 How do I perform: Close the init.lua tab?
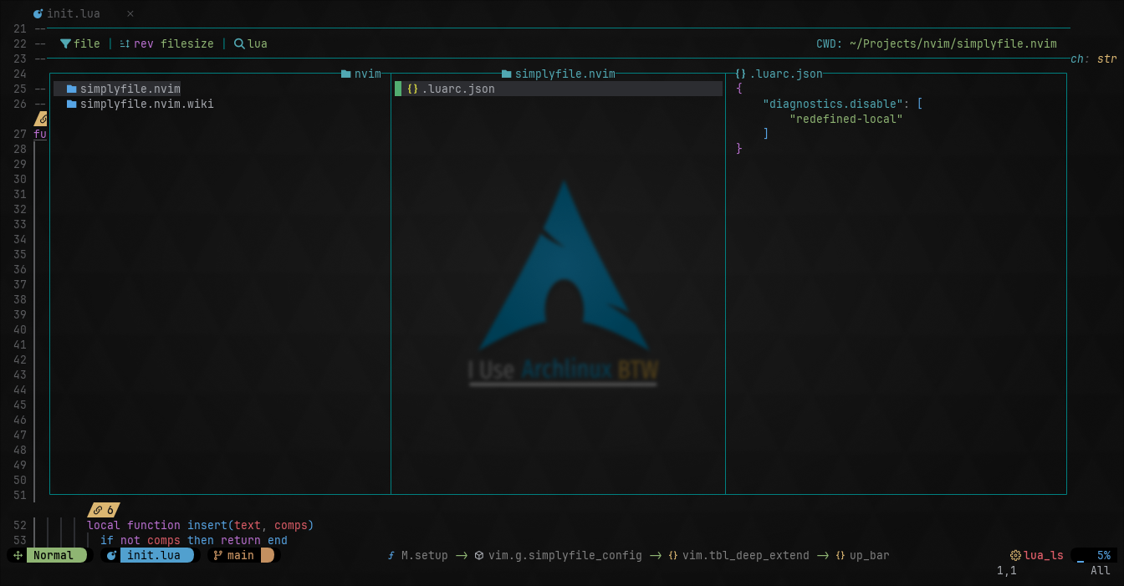coord(130,13)
